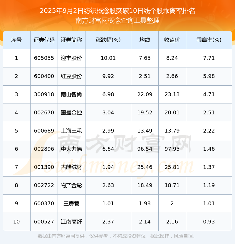Click moving average value 1.98
235x244 pixels.
click(x=145, y=204)
